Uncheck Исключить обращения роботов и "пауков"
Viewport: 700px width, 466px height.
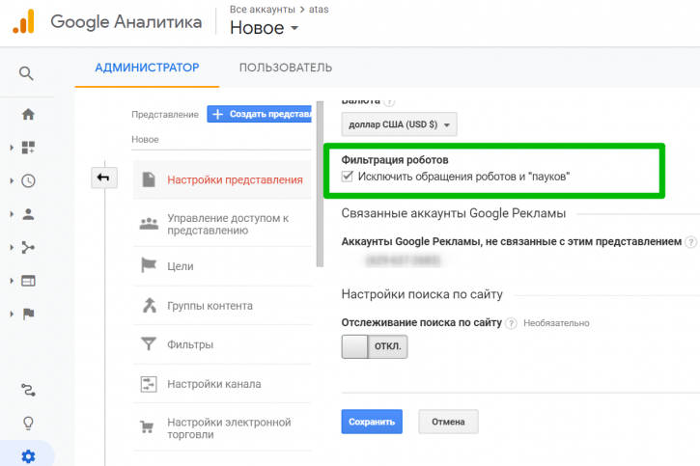pyautogui.click(x=348, y=177)
